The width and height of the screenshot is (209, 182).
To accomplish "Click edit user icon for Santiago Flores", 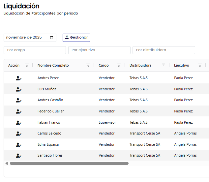I will click(x=18, y=156).
